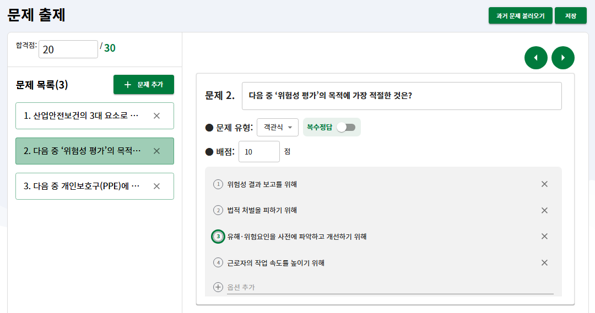Delete option 1 '위험성 결과 보고를 위해'
595x313 pixels.
tap(544, 184)
